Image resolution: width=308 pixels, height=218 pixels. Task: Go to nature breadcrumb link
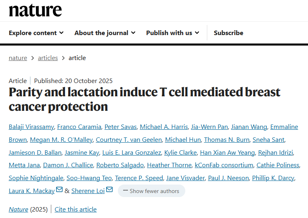[18, 58]
